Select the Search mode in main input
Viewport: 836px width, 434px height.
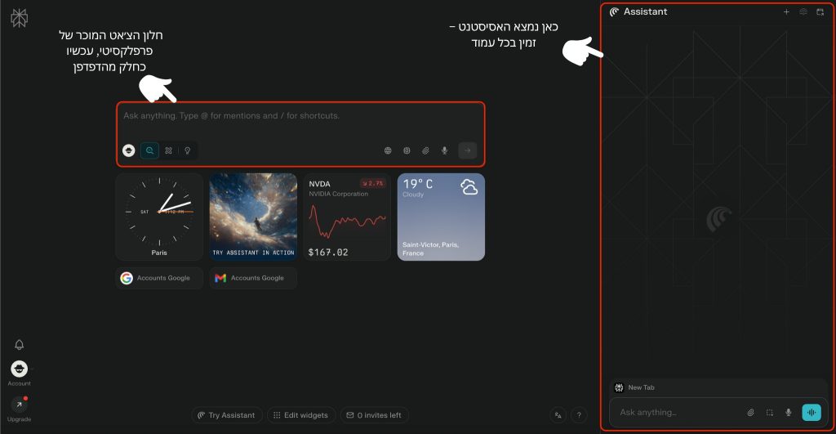click(x=149, y=150)
